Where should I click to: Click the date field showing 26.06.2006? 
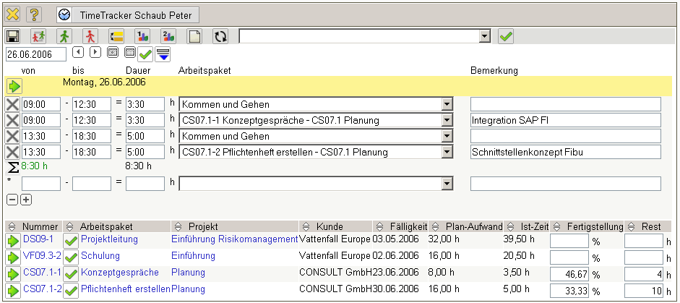35,54
